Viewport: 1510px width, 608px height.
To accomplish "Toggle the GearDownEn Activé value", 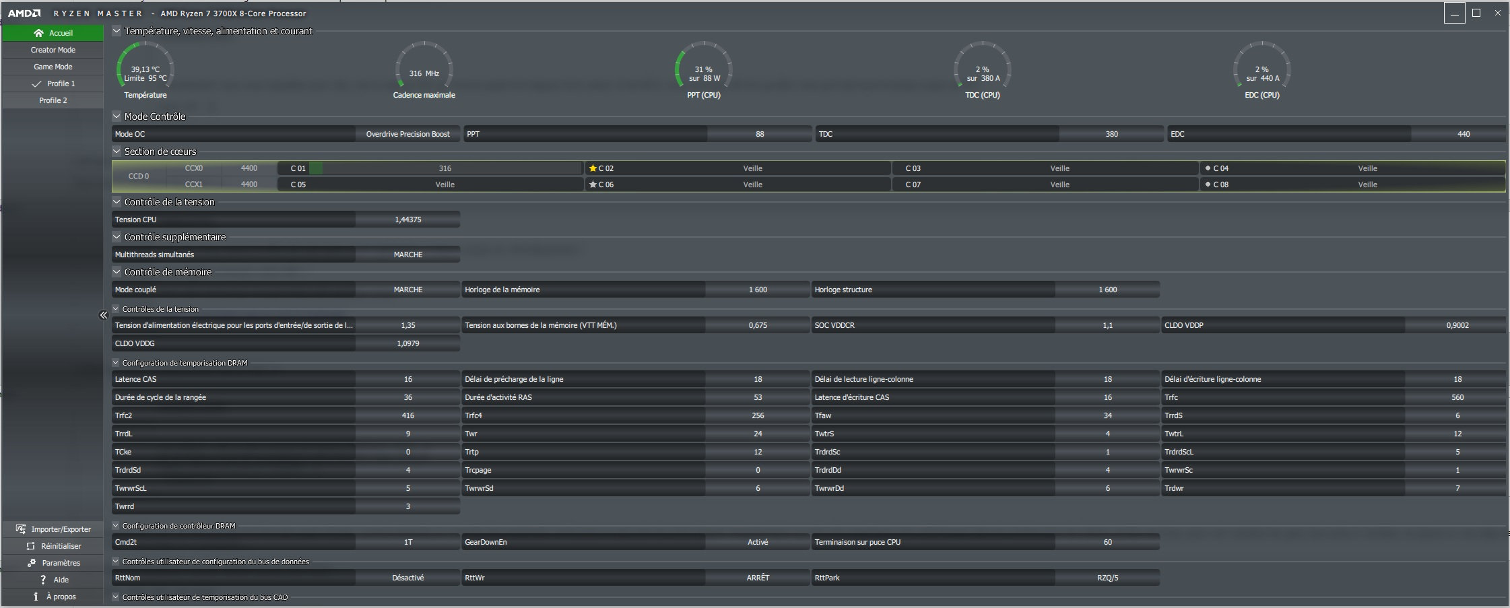I will coord(757,542).
